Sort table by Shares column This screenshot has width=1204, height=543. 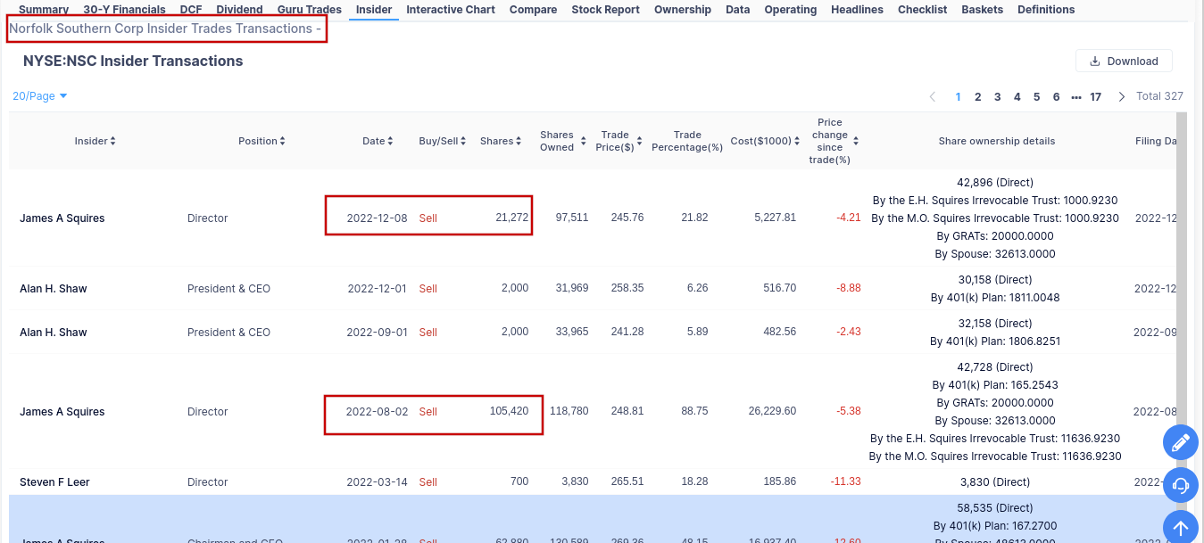point(501,141)
